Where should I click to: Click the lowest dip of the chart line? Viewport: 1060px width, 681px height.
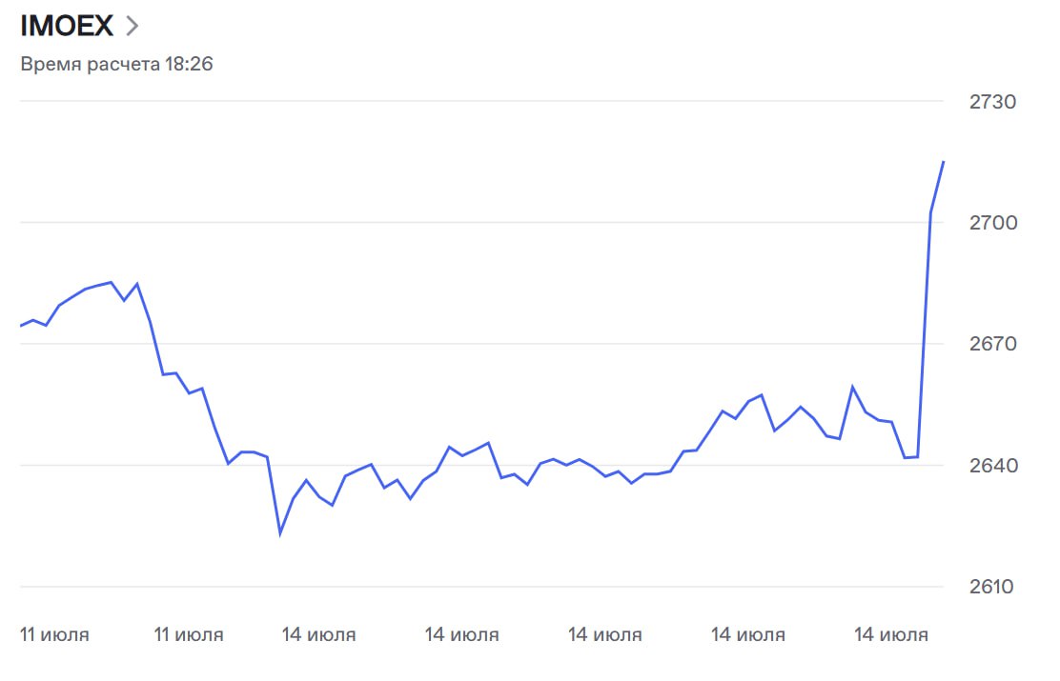[280, 533]
